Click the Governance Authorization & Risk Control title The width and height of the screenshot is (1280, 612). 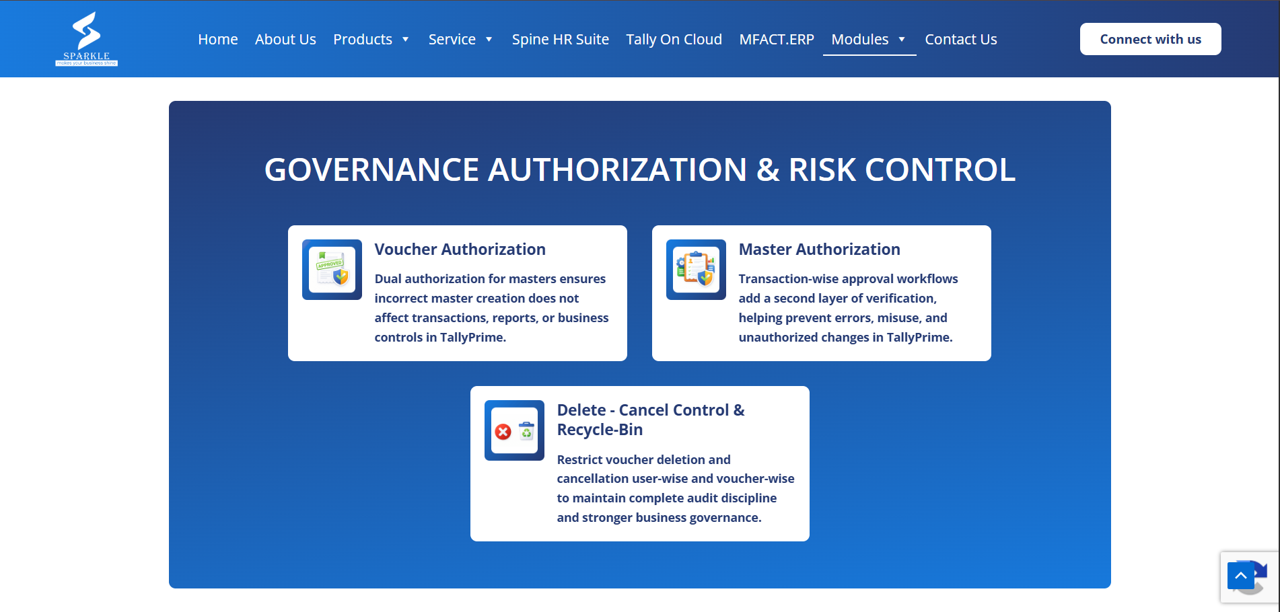tap(640, 169)
